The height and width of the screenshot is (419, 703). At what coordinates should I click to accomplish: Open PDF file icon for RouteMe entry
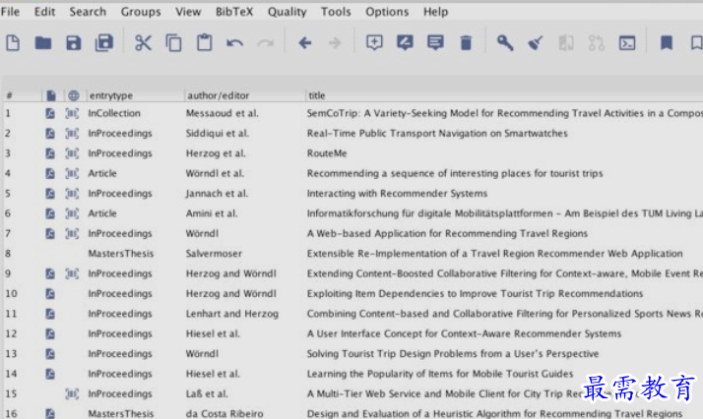tap(50, 153)
